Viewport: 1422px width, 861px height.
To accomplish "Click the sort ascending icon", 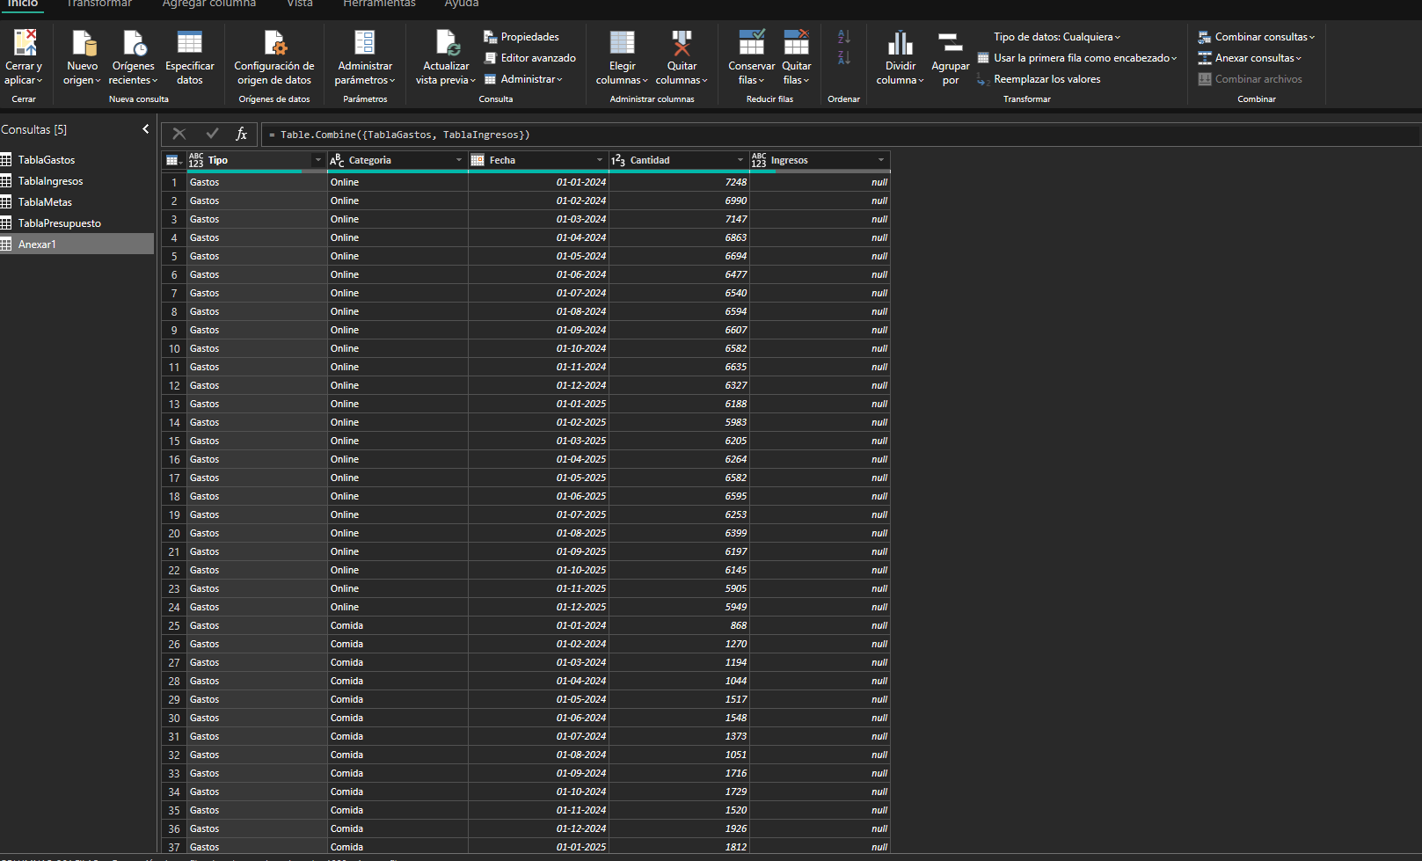I will tap(843, 37).
